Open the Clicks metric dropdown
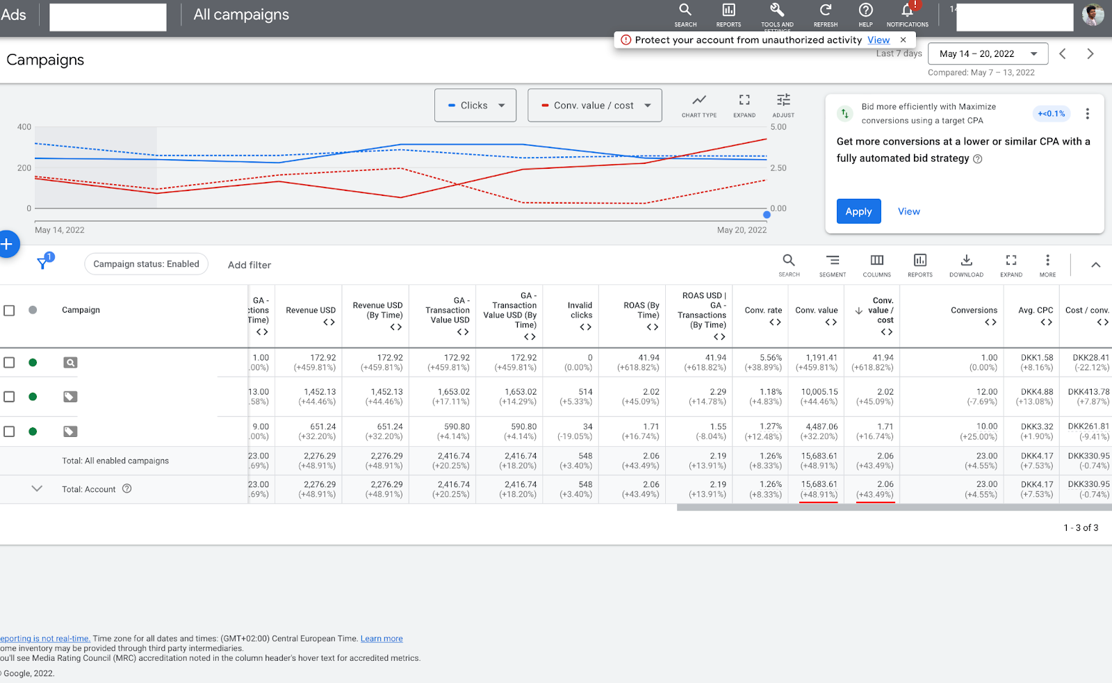 click(475, 106)
